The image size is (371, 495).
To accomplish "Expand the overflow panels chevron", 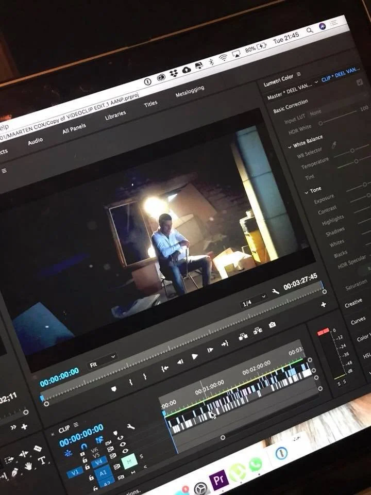I will (x=13, y=428).
